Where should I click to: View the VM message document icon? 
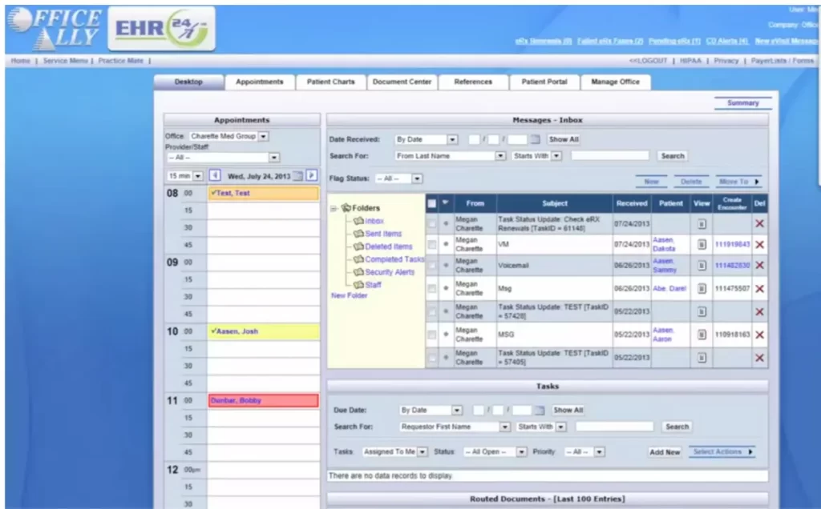(x=702, y=243)
